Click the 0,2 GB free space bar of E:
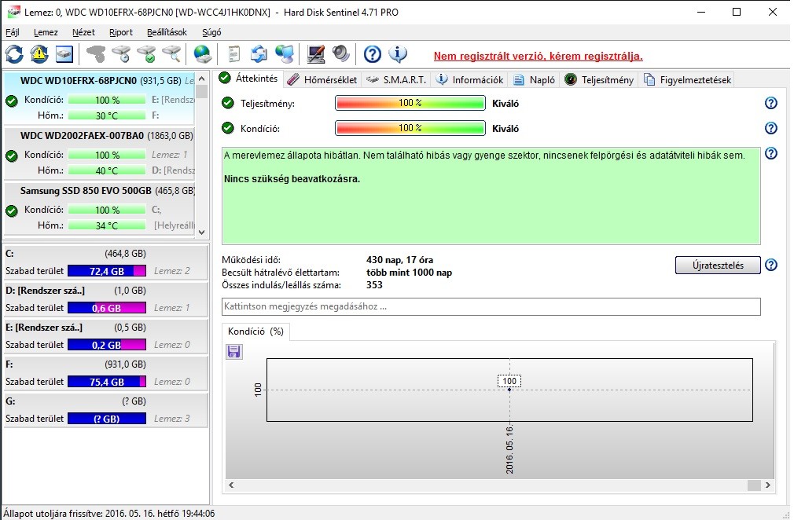This screenshot has height=520, width=794. click(107, 345)
